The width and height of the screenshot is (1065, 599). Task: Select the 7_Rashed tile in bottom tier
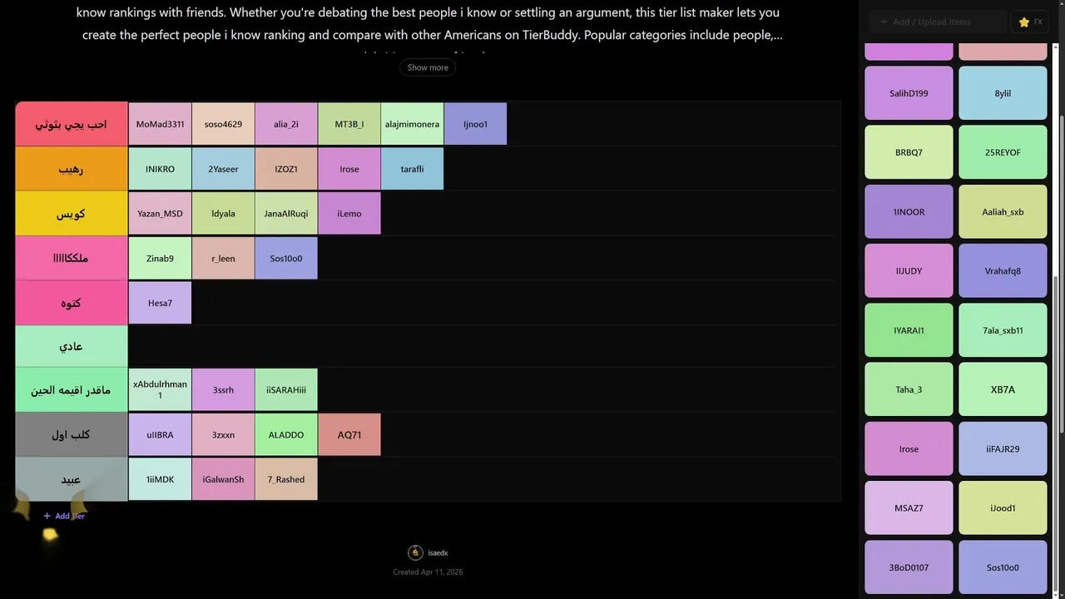coord(286,479)
